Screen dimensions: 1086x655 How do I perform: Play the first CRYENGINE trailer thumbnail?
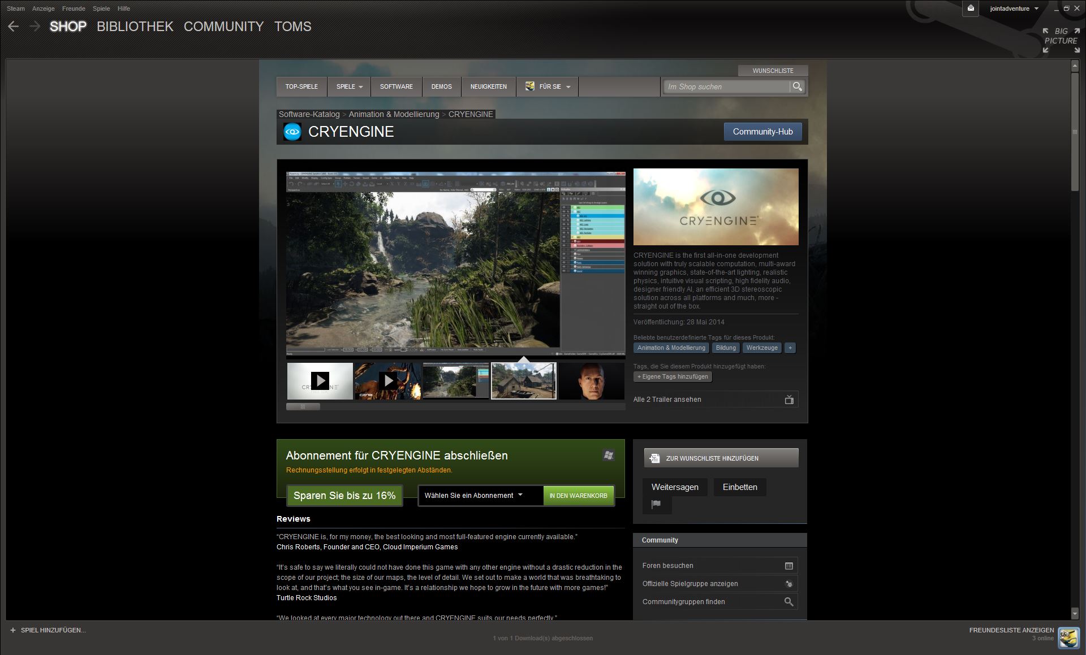320,381
